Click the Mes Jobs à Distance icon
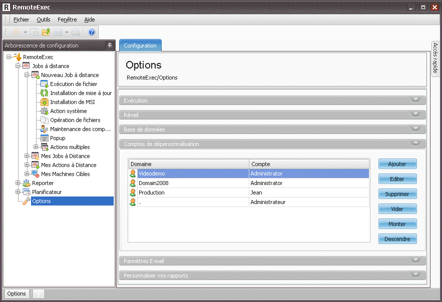 click(35, 156)
